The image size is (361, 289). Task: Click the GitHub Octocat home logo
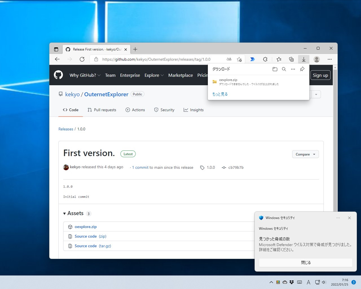(58, 75)
